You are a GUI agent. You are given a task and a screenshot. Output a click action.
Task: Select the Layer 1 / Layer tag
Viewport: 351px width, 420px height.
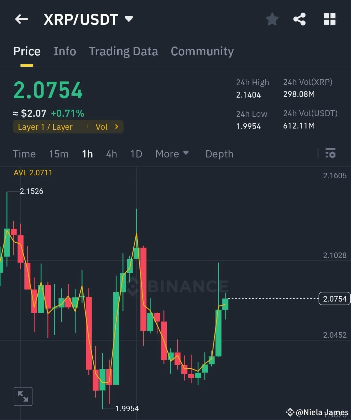[45, 127]
